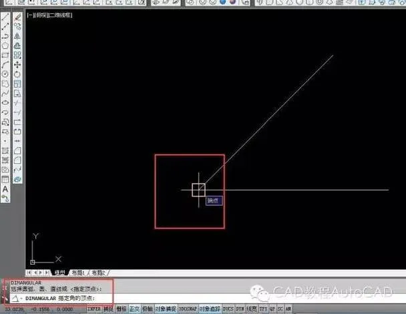The height and width of the screenshot is (314, 406).
Task: Open the Insert Block tool
Action: click(x=5, y=122)
